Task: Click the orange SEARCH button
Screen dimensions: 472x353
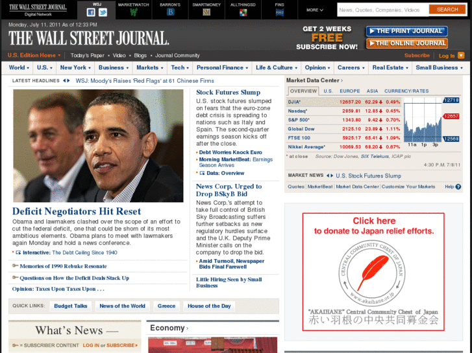Action: pyautogui.click(x=447, y=10)
